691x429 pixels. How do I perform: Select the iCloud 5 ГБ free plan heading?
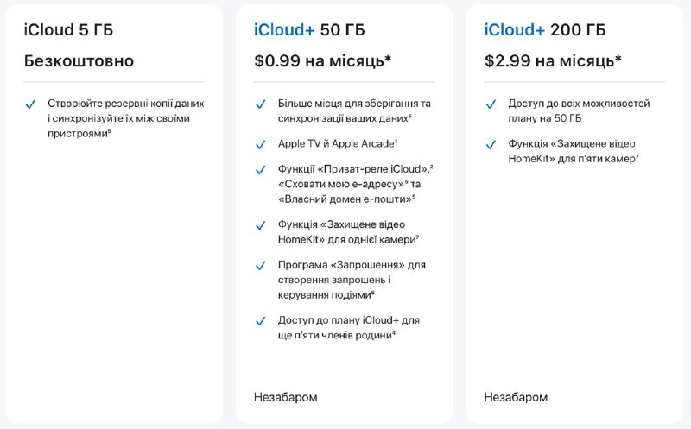[68, 30]
